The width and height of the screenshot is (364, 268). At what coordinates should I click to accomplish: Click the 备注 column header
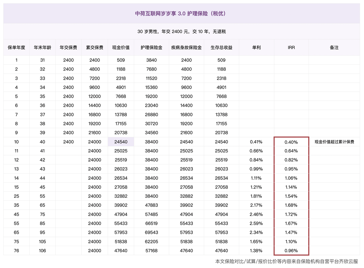334,48
